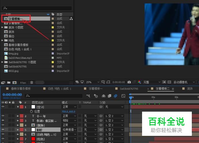Viewport: 199px width, 143px height.
Task: Open parent dropdown 无 for layer 空 2
Action: (x=114, y=107)
